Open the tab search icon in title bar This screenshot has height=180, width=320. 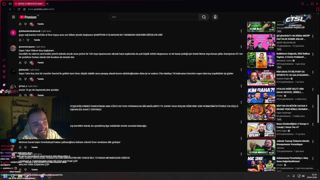(x=302, y=4)
